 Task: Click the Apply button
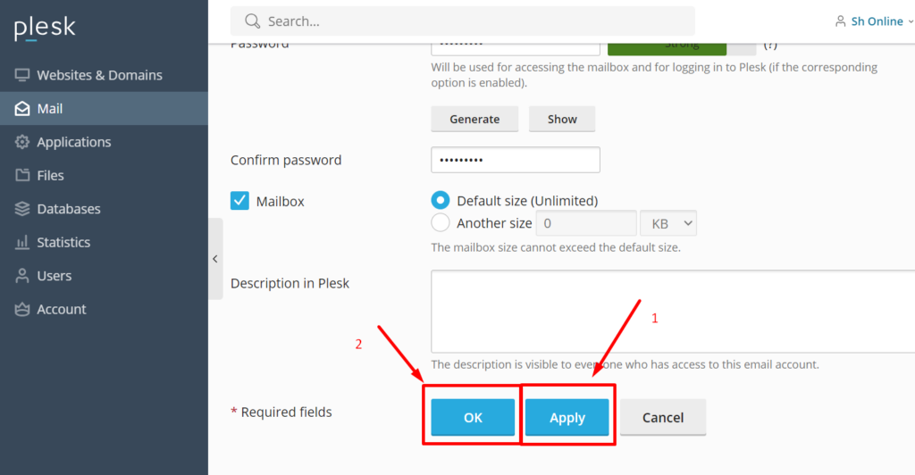click(x=567, y=417)
